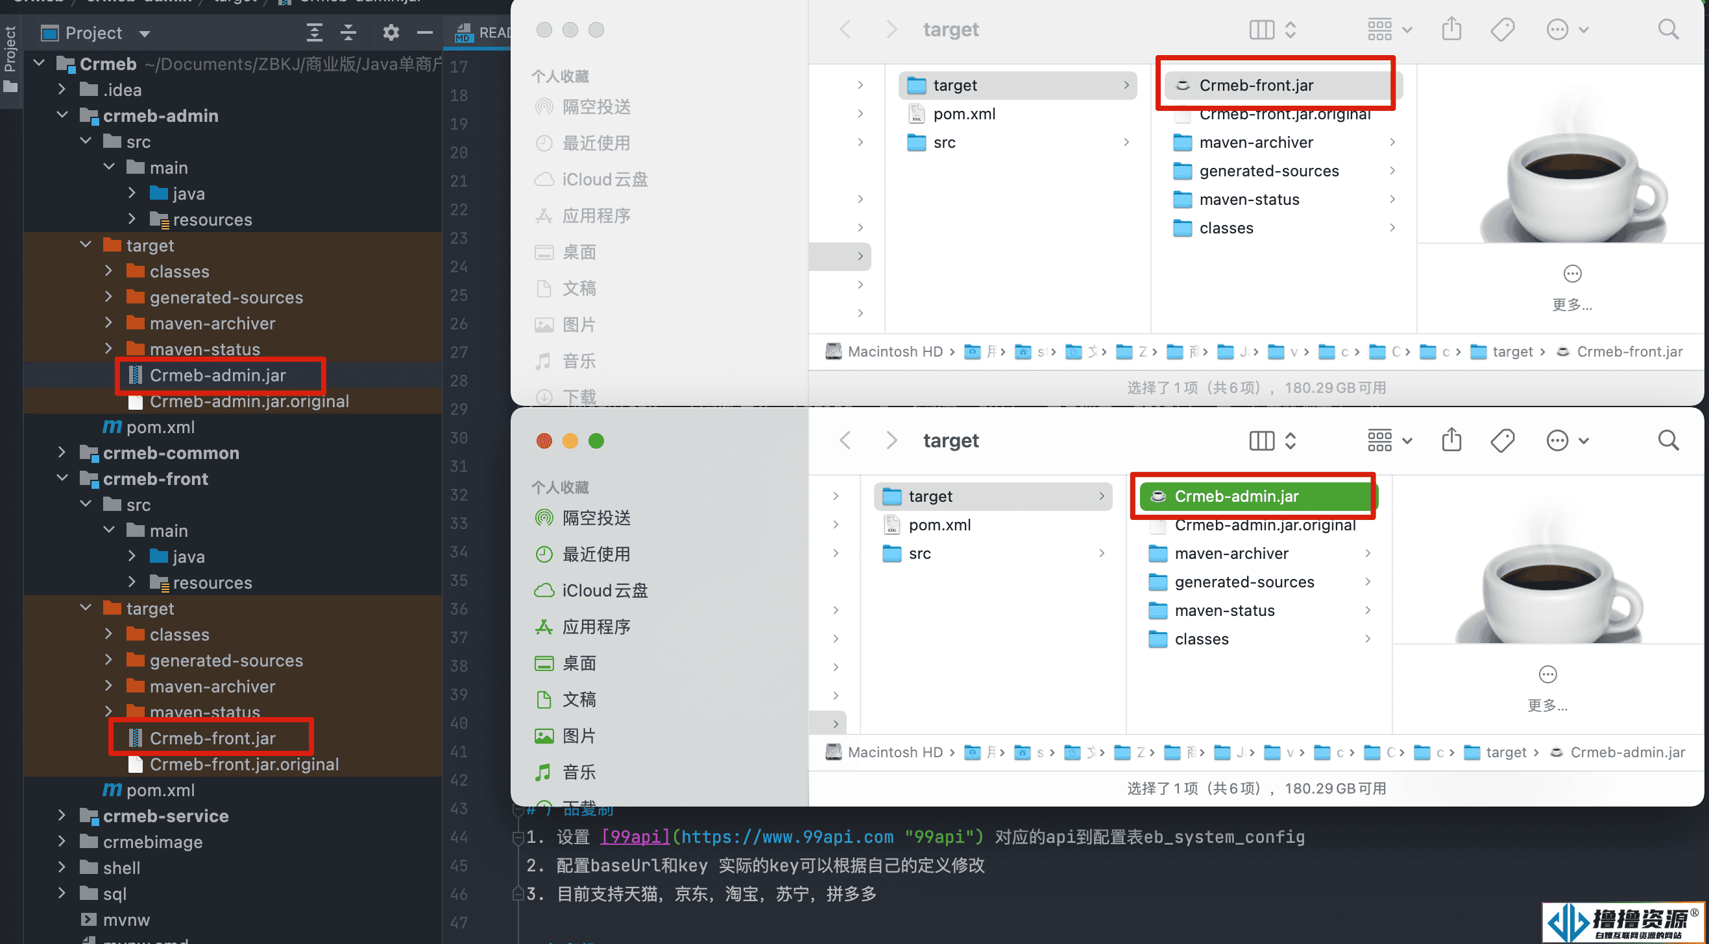Open maven-archiver folder in top Finder
This screenshot has height=944, width=1709.
[1285, 142]
